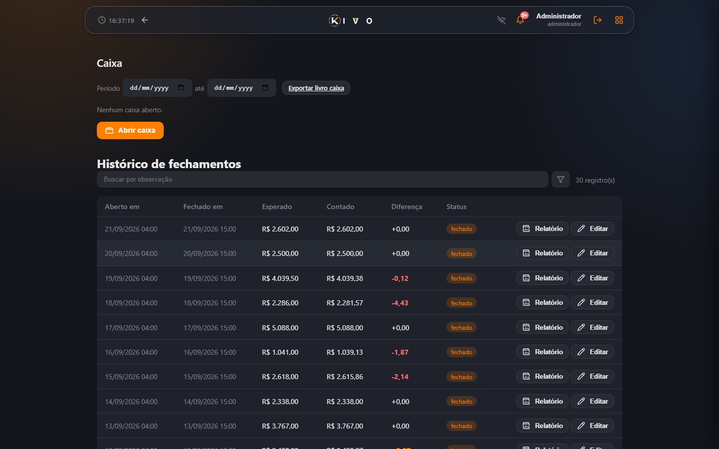Edit the 13/09/2026 closing
This screenshot has height=449, width=719.
tap(593, 426)
